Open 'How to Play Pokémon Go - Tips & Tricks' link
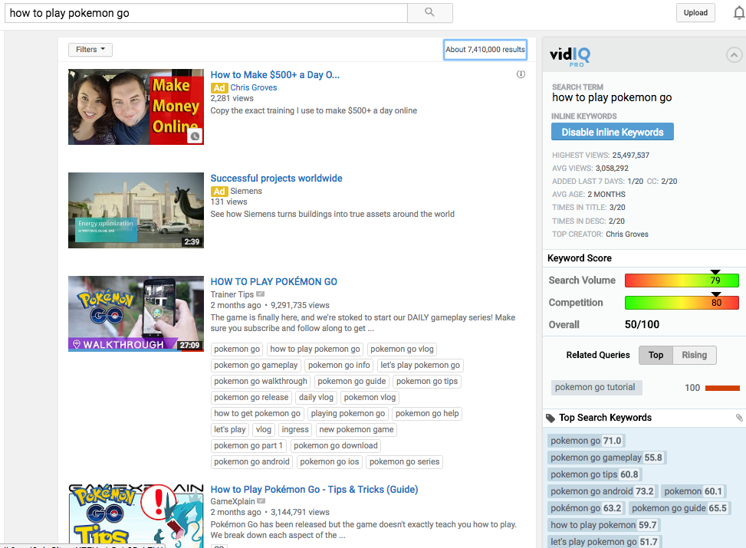746x548 pixels. [x=314, y=490]
